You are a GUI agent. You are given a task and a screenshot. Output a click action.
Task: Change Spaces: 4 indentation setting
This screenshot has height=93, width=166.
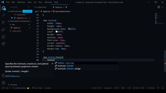click(x=108, y=88)
